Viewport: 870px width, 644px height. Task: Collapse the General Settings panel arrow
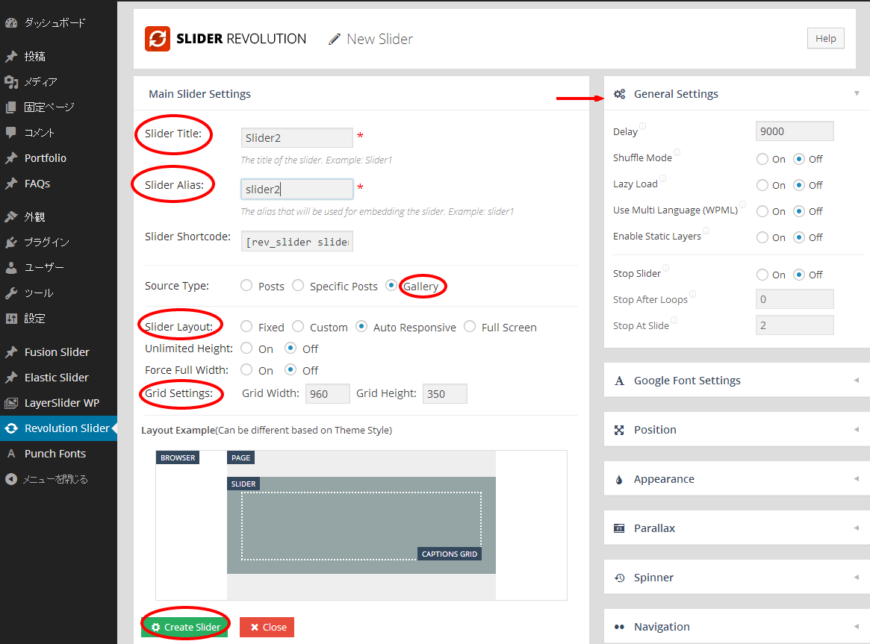[x=856, y=94]
